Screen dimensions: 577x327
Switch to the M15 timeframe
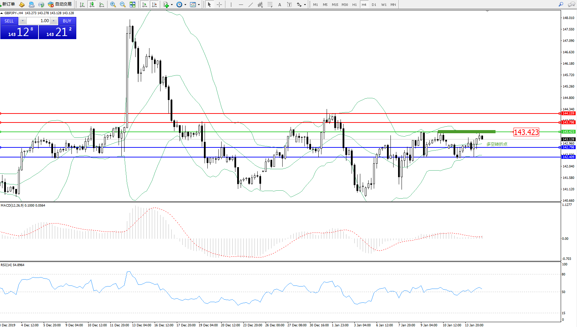(x=335, y=4)
